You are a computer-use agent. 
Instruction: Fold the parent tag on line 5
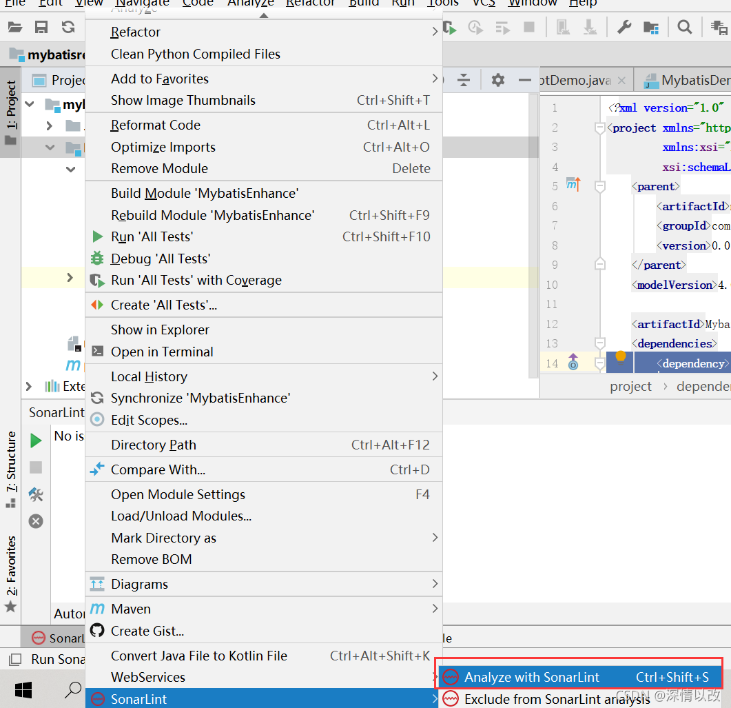600,187
